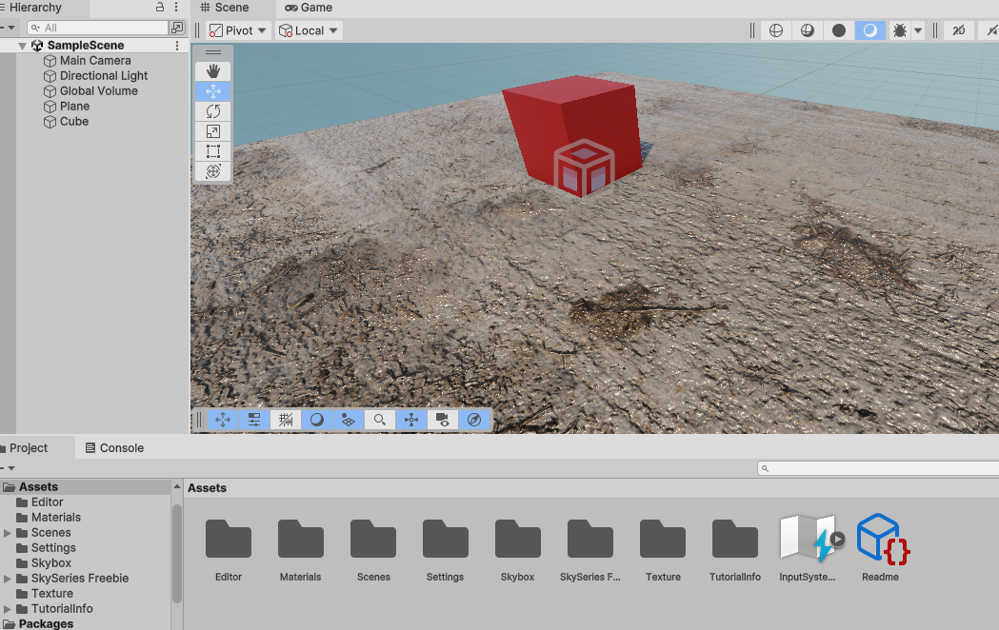Expand the debug draw mode dropdown arrow
The width and height of the screenshot is (999, 630).
click(x=918, y=30)
